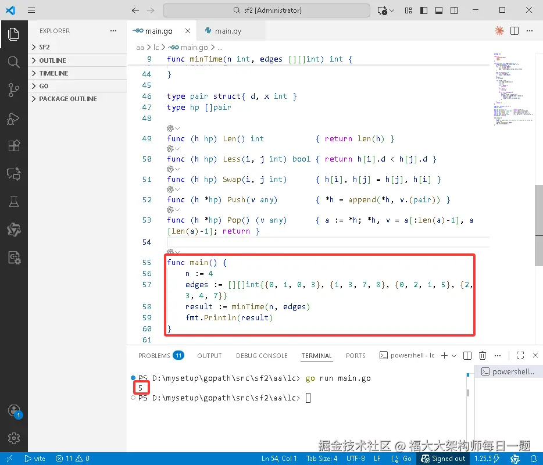Click the editor vertical scrollbar thumb
543x465 pixels.
[539, 226]
